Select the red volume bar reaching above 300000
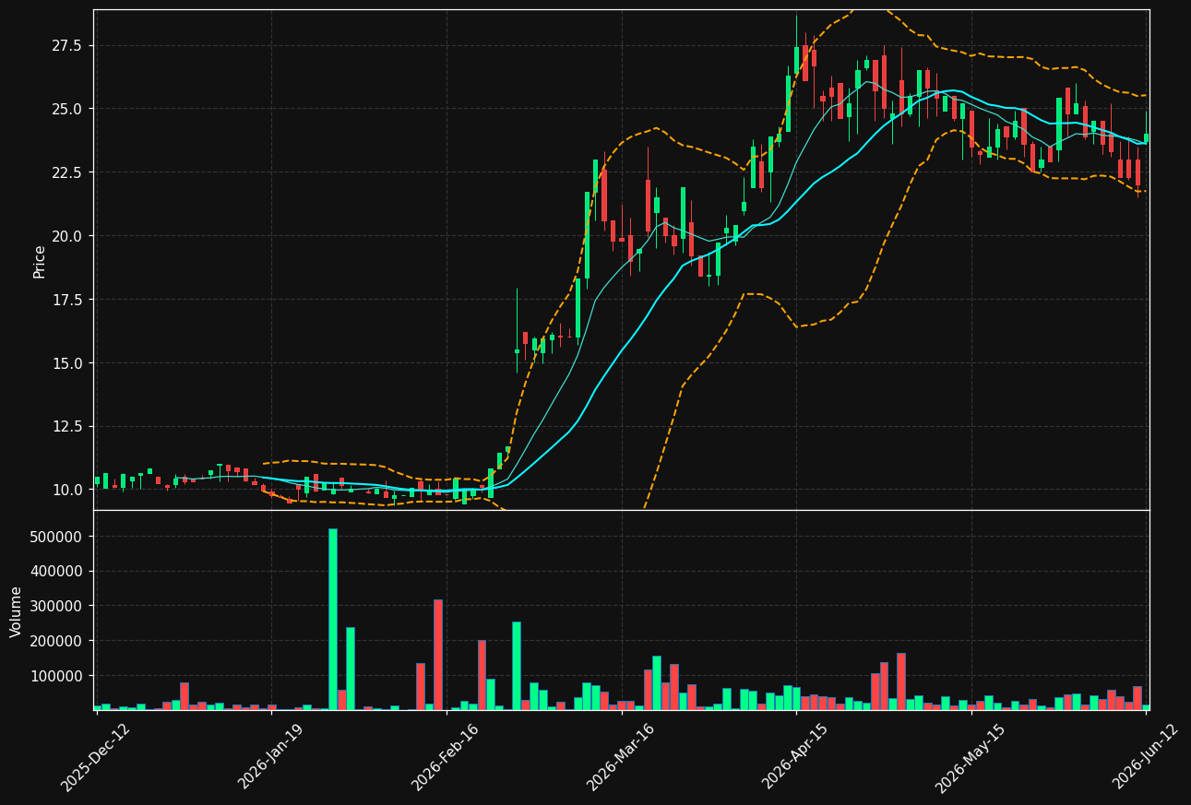Image resolution: width=1191 pixels, height=805 pixels. coord(438,655)
